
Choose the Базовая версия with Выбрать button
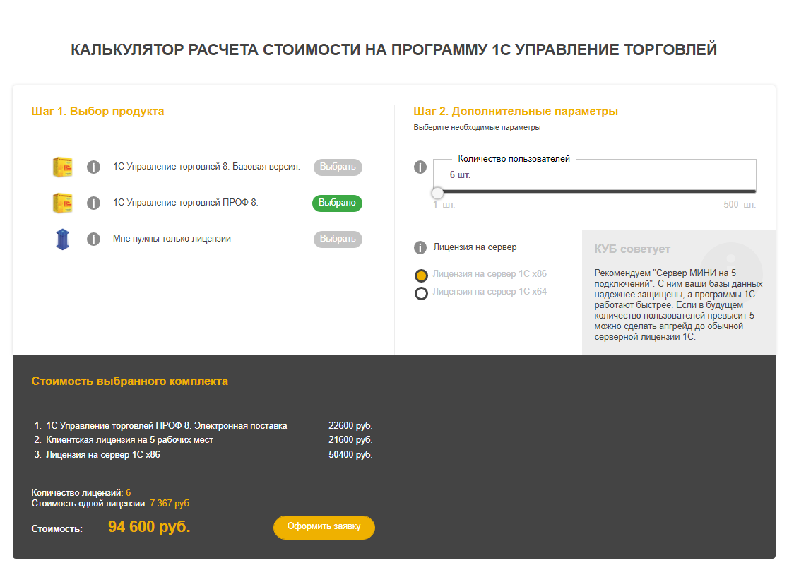click(x=338, y=167)
